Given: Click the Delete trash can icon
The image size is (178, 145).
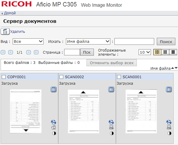Looking at the screenshot, I should [x=5, y=32].
